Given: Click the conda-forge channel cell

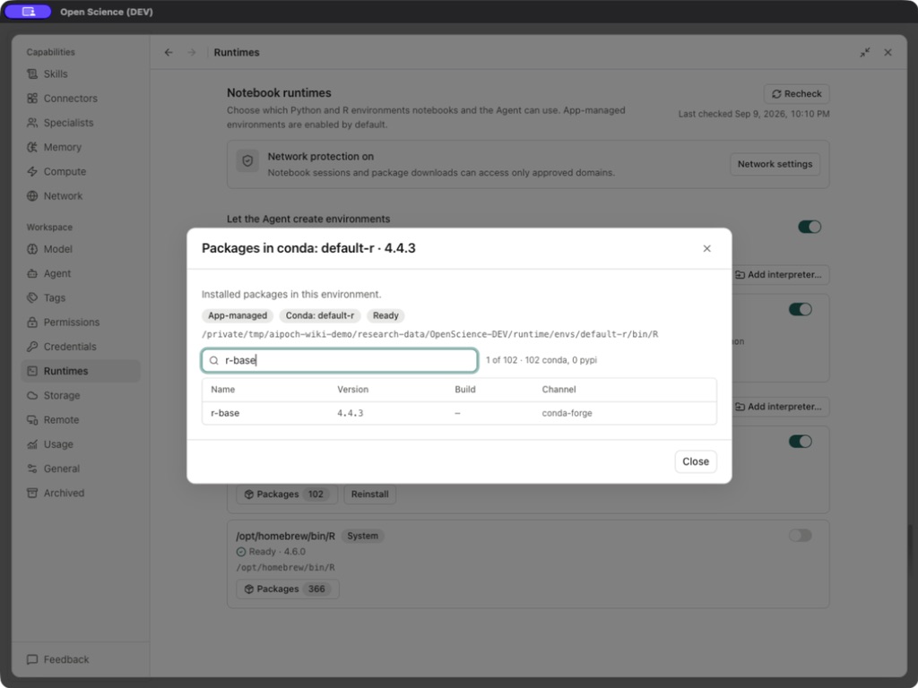Looking at the screenshot, I should tap(567, 413).
